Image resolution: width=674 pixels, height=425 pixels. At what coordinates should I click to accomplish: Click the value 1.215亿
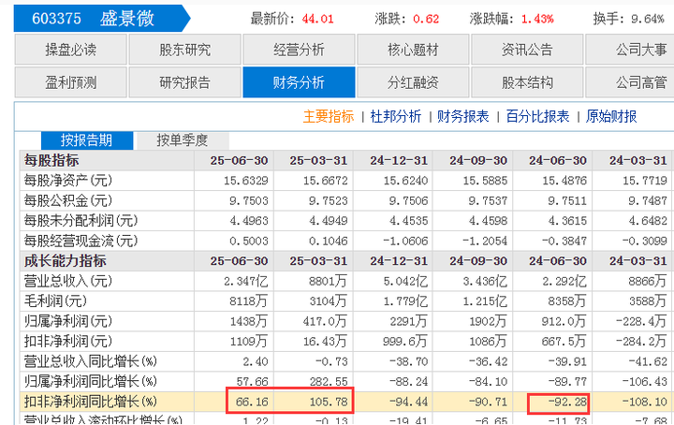pos(485,301)
